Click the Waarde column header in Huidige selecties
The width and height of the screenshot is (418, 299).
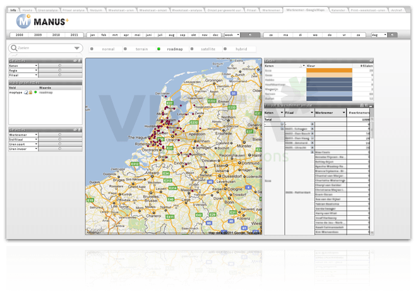tap(45, 88)
